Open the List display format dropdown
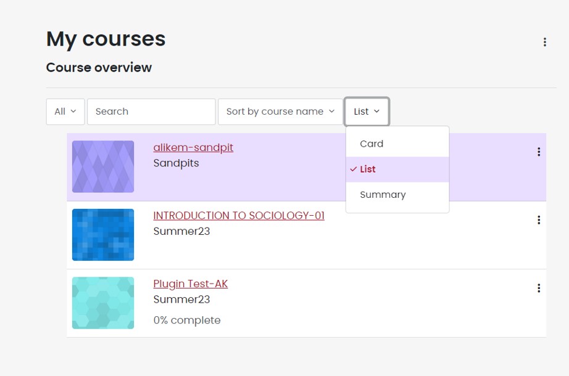Viewport: 569px width, 376px height. (x=367, y=112)
